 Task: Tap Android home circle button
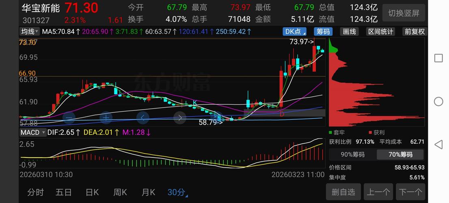pos(438,101)
